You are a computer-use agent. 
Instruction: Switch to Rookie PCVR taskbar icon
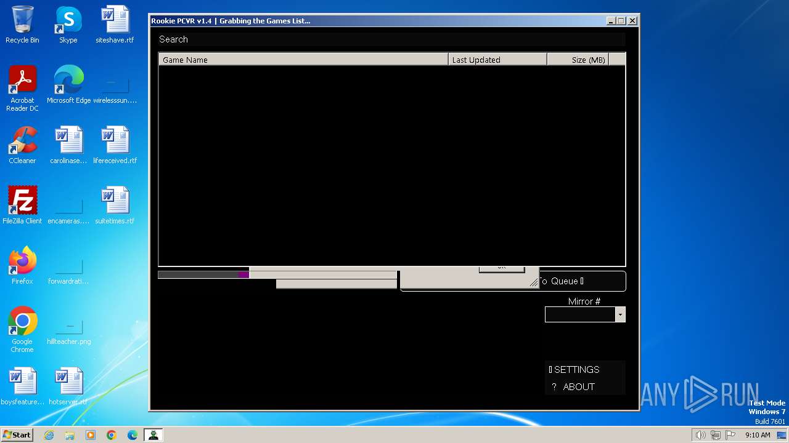coord(153,435)
